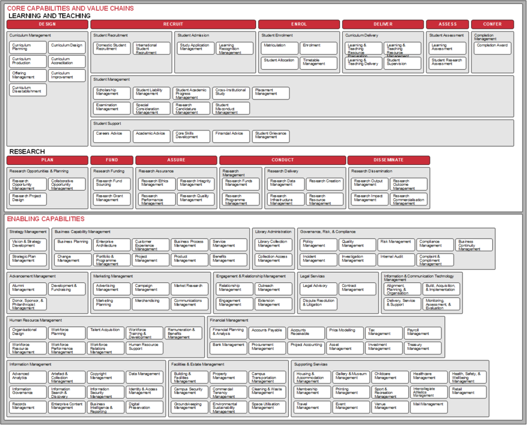The image size is (527, 425).
Task: Click the Curriculum Planning capability box
Action: tap(28, 47)
